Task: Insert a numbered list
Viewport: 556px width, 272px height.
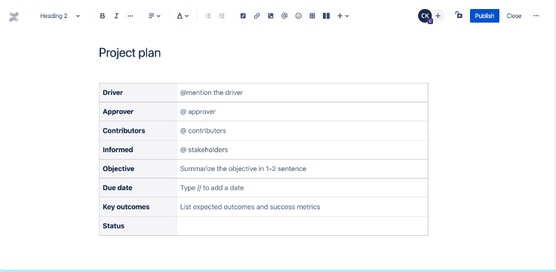Action: pos(222,16)
